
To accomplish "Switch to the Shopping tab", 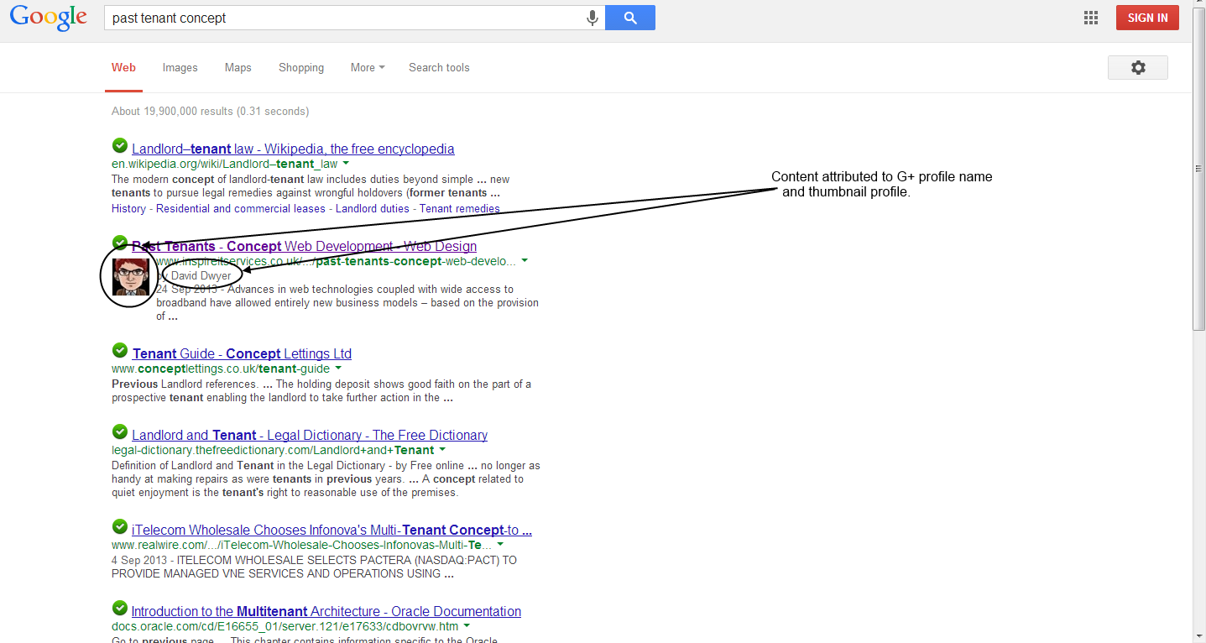I will pos(301,67).
